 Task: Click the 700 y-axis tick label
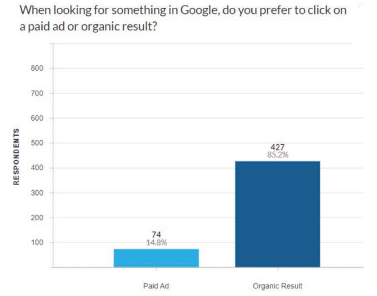(37, 93)
